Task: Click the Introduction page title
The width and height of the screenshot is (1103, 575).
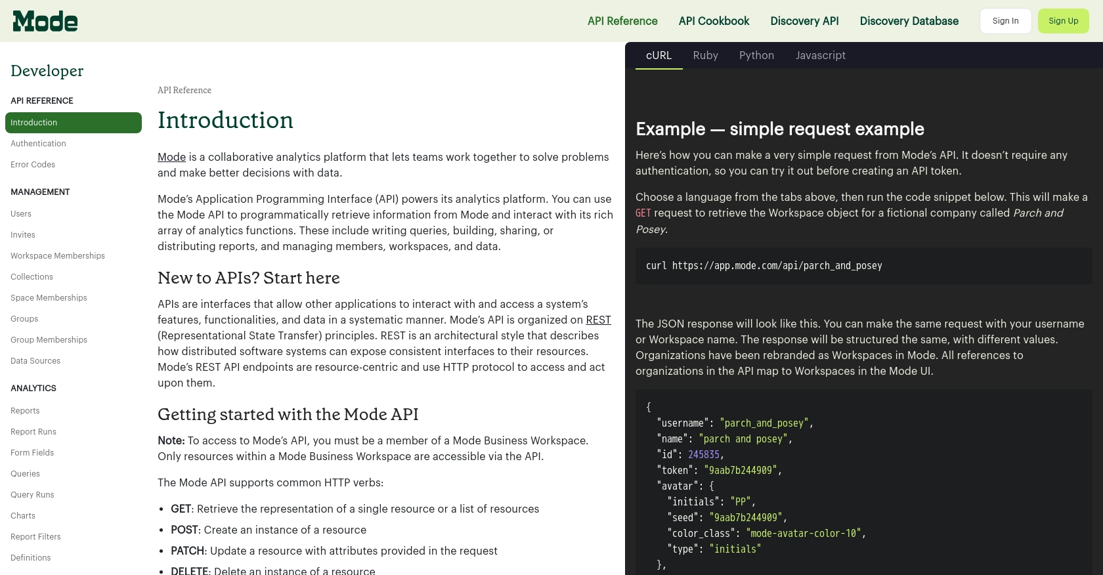Action: pyautogui.click(x=225, y=120)
